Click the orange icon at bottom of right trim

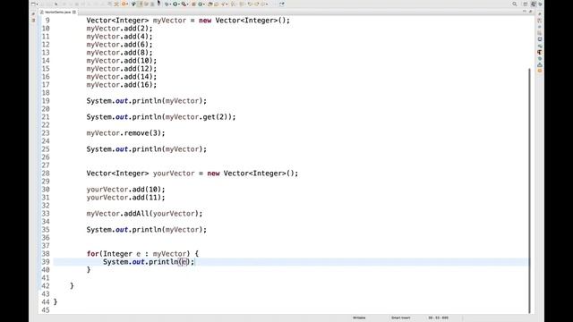click(x=540, y=71)
